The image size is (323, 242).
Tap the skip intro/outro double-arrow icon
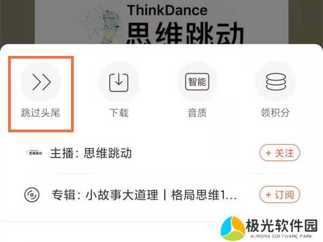pos(41,82)
